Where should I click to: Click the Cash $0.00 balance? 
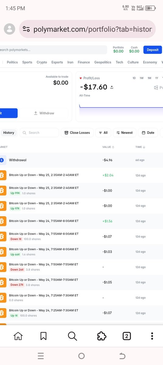134,50
